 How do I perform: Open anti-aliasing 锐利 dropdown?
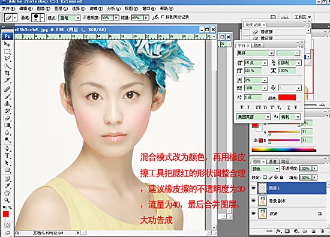tap(298, 116)
